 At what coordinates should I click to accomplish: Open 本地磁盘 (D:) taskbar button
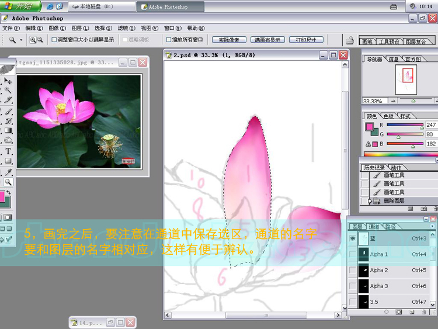(x=102, y=6)
